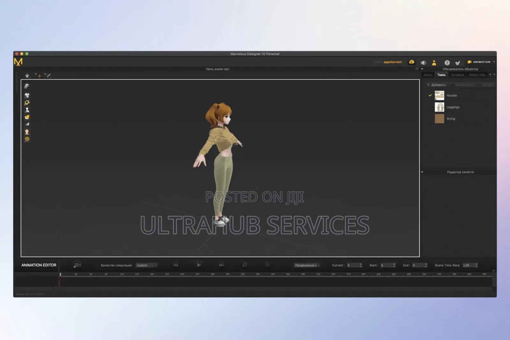This screenshot has width=510, height=340.
Task: Click the timeline ruler at frame 420
Action: [x=273, y=274]
